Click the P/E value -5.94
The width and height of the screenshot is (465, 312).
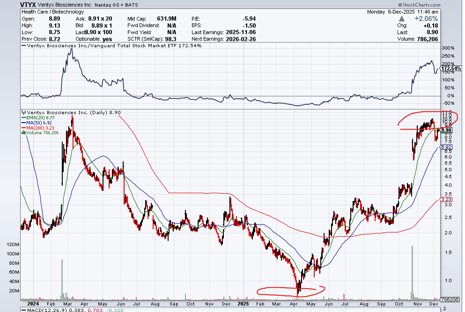pos(249,19)
